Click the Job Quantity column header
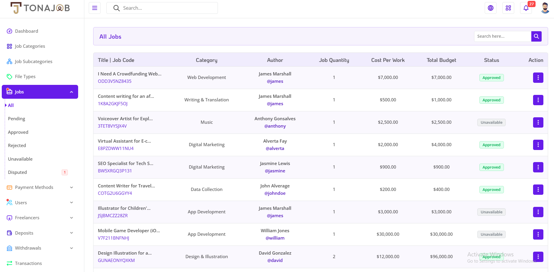Viewport: 554px width, 272px height. pos(334,60)
